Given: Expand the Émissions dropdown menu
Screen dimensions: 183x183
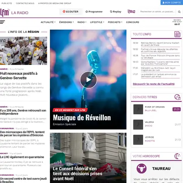Looking at the screenshot, I should click(66, 22).
